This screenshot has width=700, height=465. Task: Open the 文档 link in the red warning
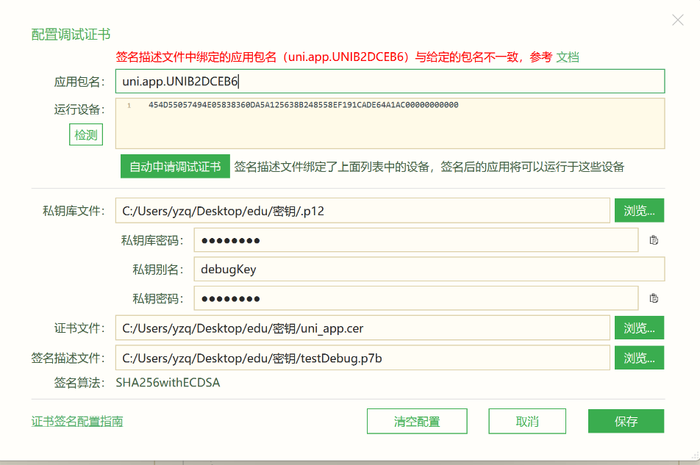point(568,57)
